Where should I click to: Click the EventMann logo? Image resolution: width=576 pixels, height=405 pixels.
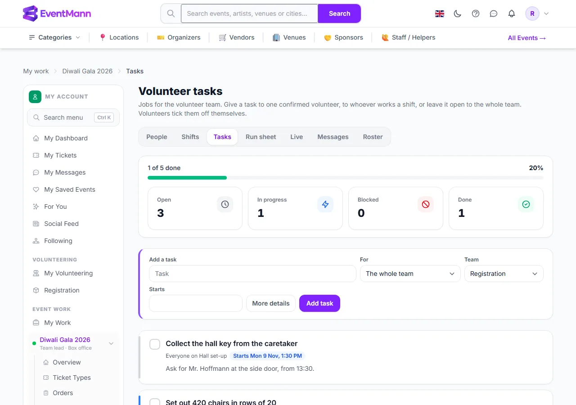pyautogui.click(x=57, y=13)
